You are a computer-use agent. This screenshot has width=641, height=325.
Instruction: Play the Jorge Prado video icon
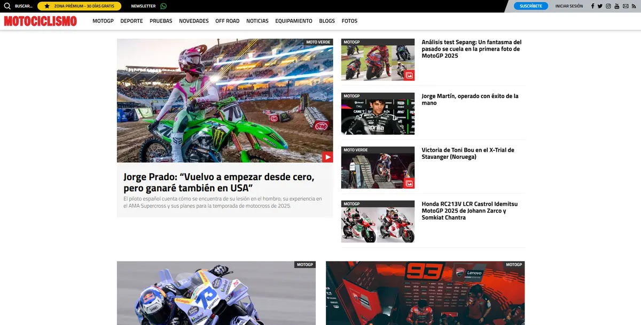click(x=327, y=157)
